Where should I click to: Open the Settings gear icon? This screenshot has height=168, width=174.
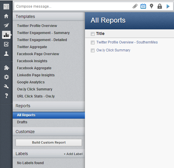(6, 77)
